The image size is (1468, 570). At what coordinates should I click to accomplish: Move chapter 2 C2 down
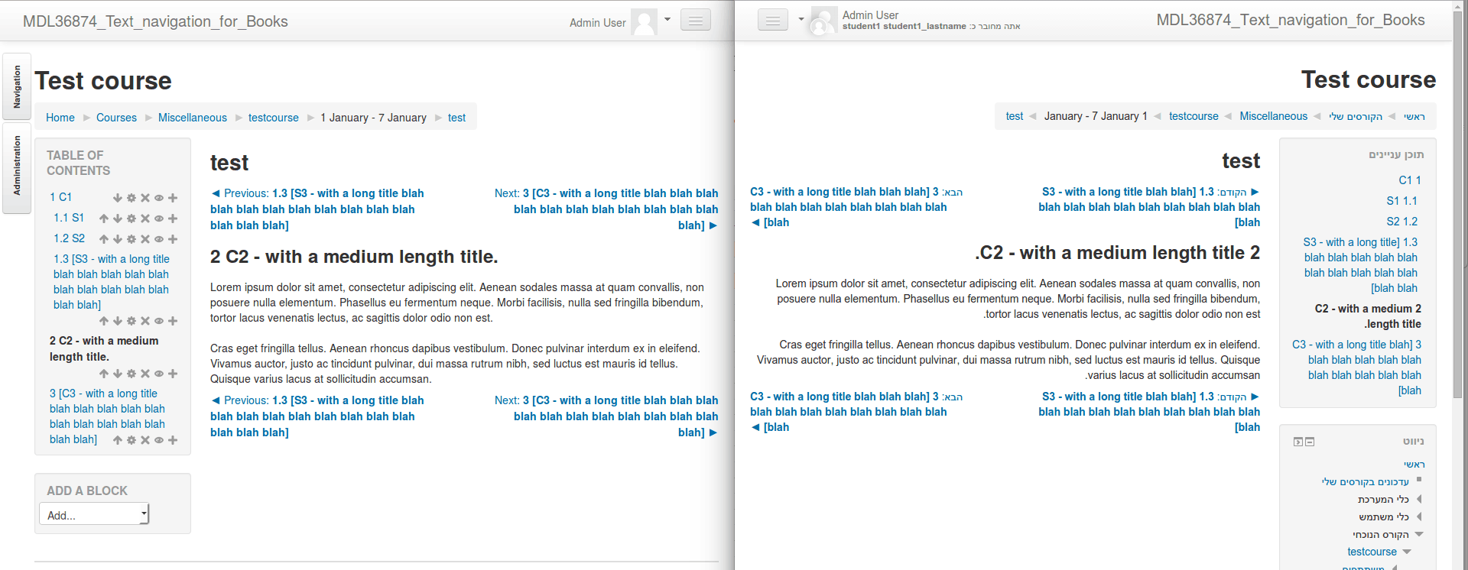[118, 374]
